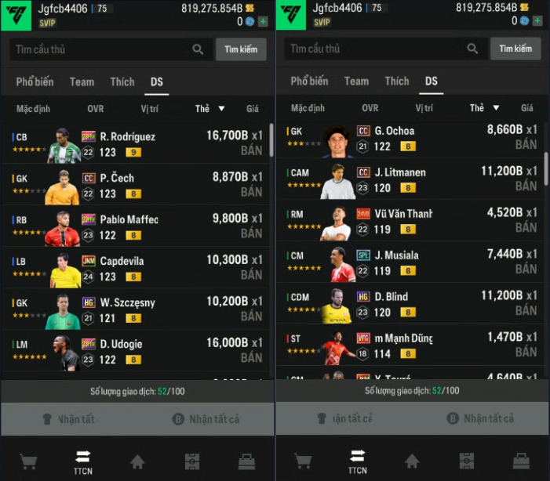Click left panel list scrollbar
The height and width of the screenshot is (481, 550).
pyautogui.click(x=271, y=140)
